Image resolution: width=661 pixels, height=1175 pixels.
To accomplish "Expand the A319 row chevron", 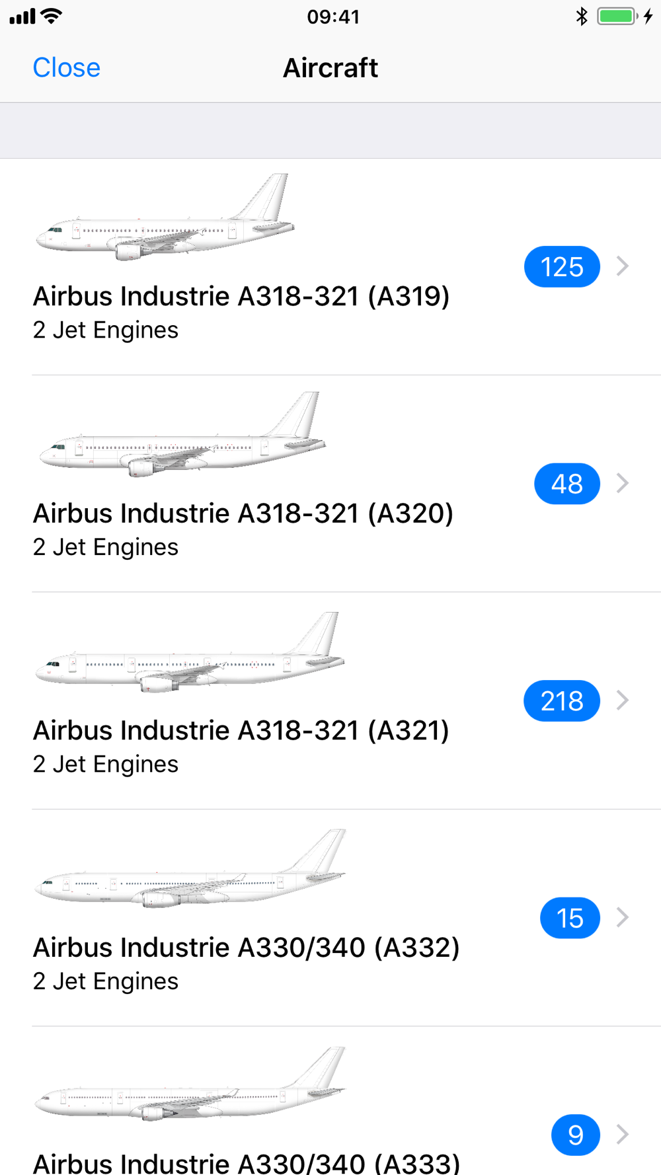I will point(622,266).
